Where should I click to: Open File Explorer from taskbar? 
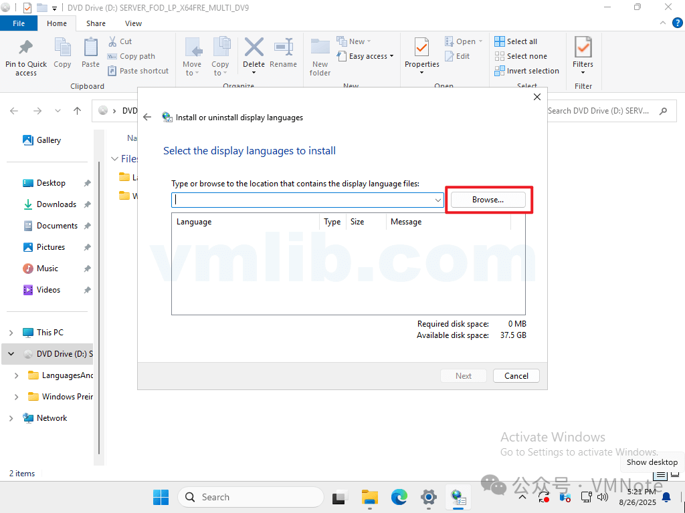[x=370, y=497]
